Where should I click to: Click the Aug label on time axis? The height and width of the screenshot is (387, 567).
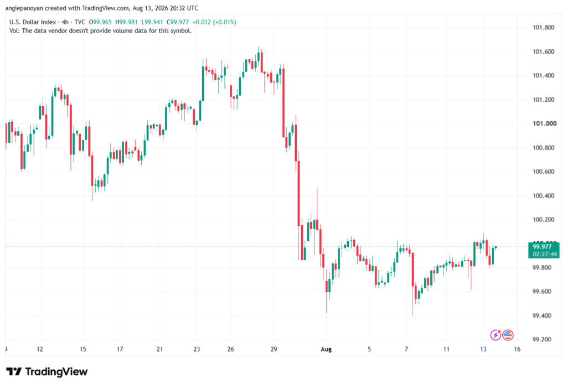tap(326, 349)
